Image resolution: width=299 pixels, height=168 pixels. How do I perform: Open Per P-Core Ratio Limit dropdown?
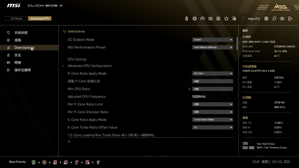coord(212,104)
